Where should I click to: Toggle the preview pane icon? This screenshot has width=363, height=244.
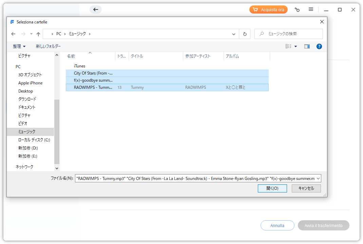coord(307,46)
